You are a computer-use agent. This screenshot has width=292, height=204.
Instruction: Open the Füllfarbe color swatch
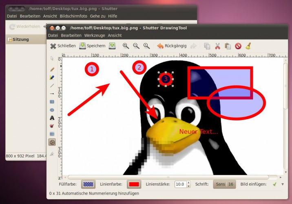click(88, 184)
